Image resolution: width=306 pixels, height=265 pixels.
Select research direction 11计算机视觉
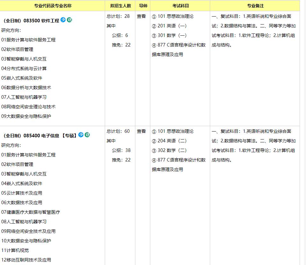click(15, 250)
